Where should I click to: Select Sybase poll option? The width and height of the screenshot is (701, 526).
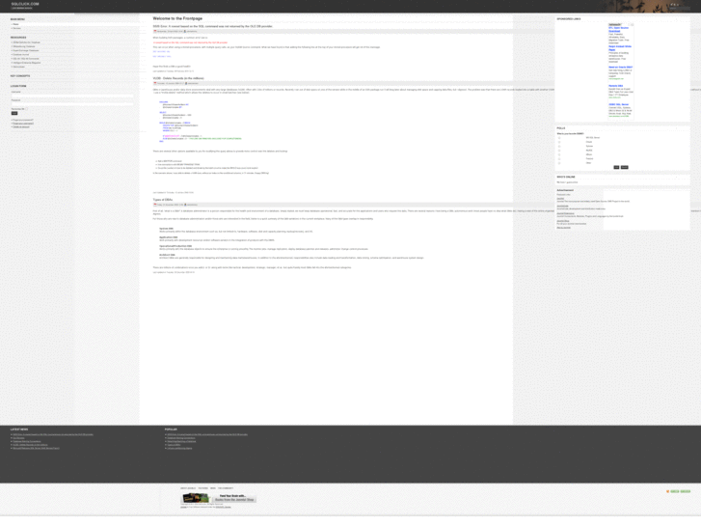pos(559,147)
